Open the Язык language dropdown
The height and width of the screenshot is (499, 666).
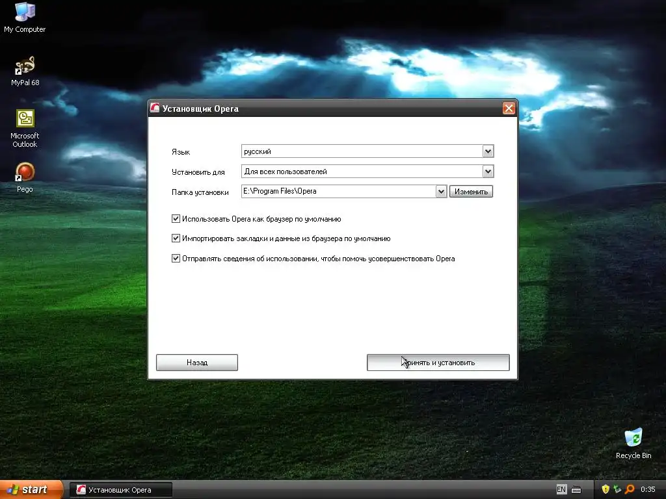click(367, 151)
